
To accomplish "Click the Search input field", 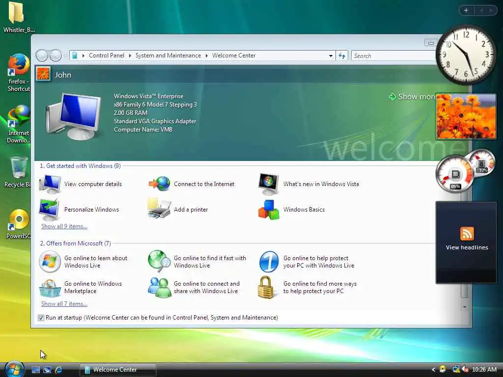I will [394, 56].
